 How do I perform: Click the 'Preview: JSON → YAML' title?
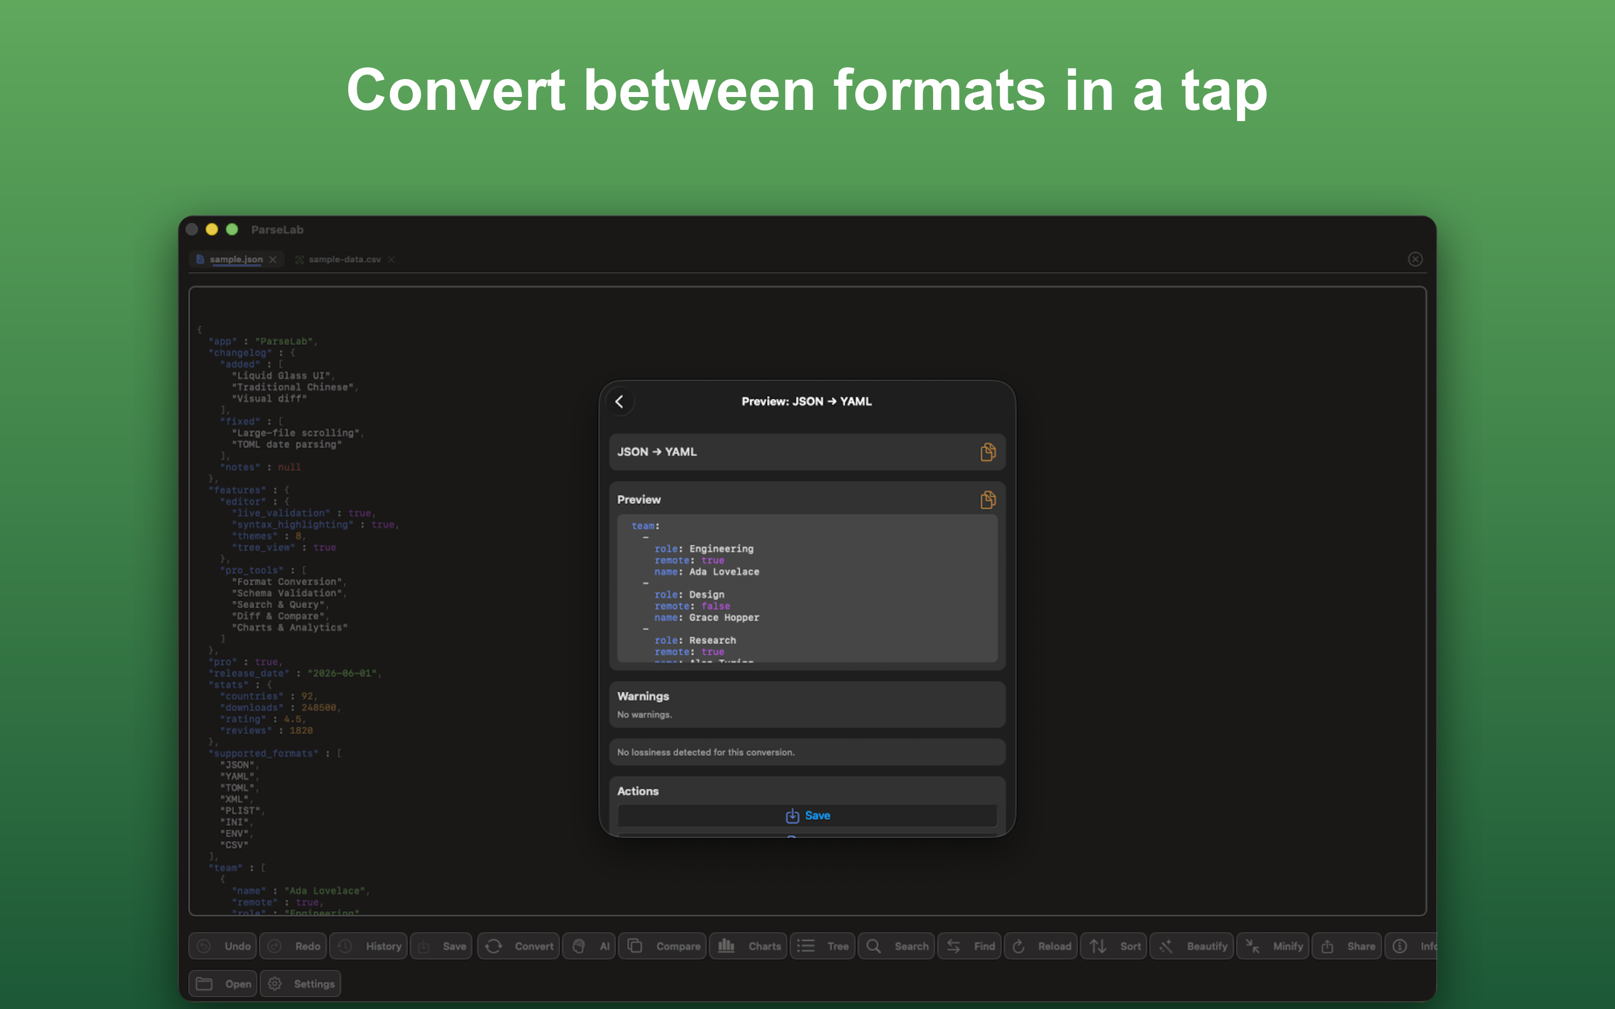point(806,402)
